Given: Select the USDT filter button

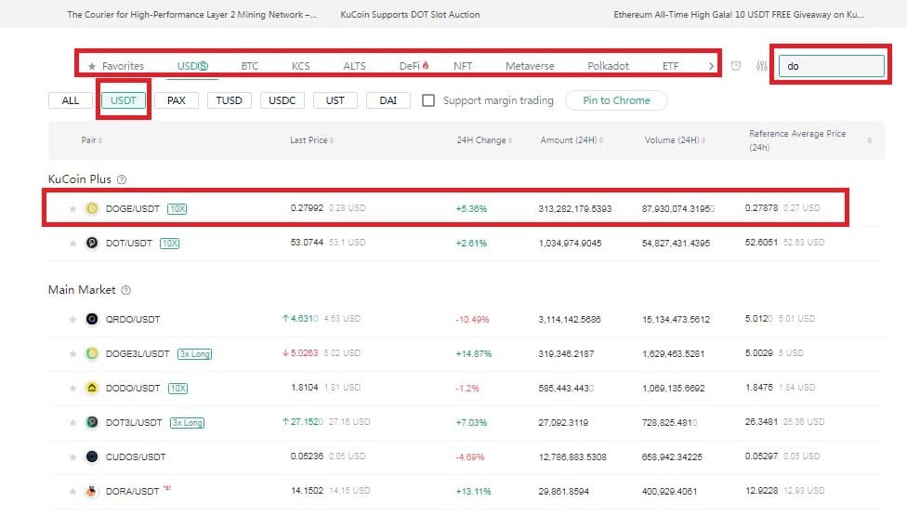Looking at the screenshot, I should coord(124,100).
